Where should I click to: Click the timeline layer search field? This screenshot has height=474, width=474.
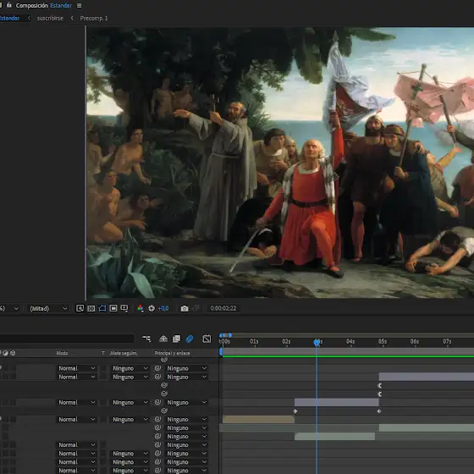[67, 339]
